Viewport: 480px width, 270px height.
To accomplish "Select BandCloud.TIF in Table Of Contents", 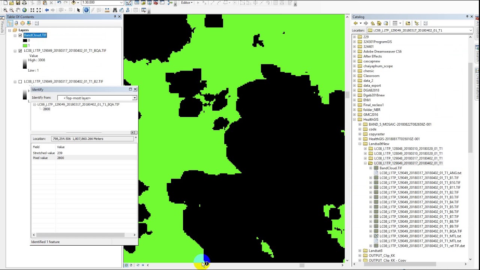I will click(35, 35).
